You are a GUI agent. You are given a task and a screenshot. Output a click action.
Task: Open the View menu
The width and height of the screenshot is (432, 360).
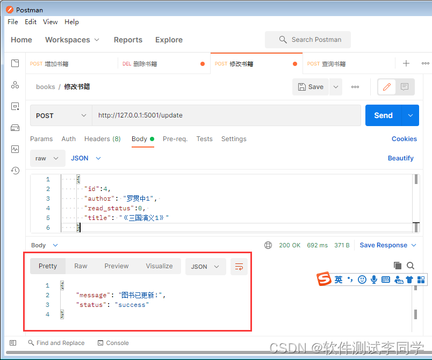50,21
